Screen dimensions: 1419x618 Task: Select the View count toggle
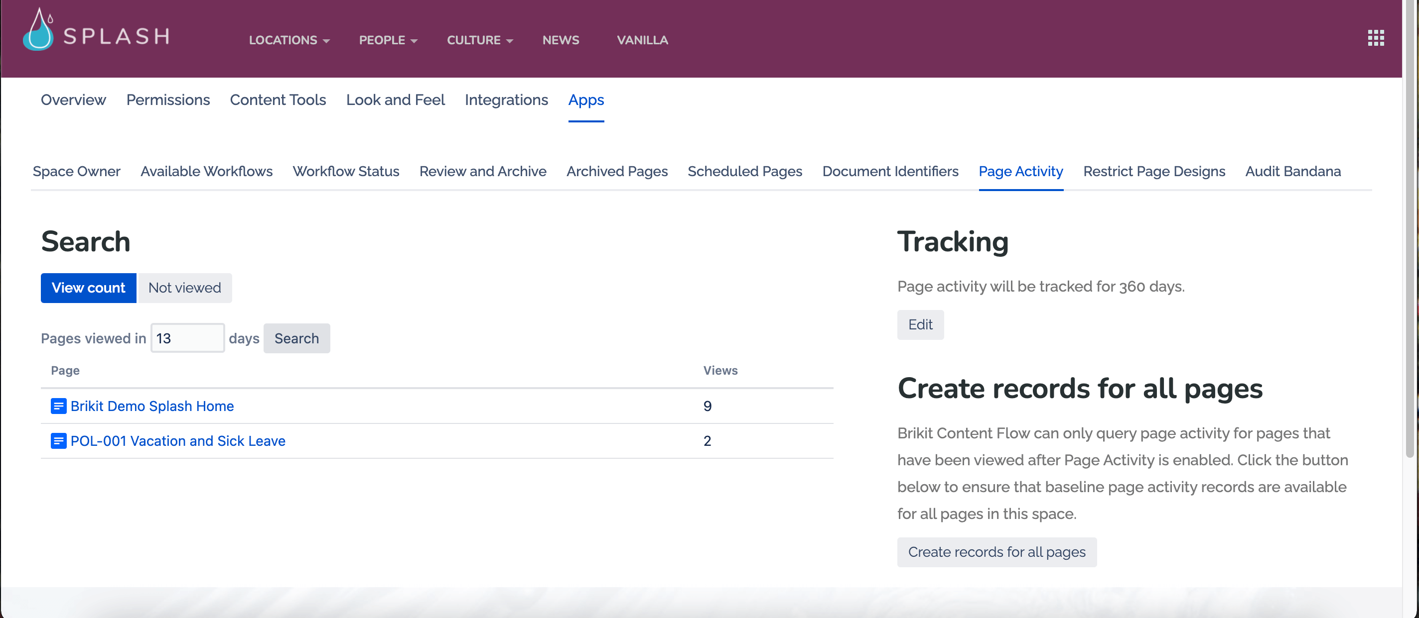pos(89,288)
